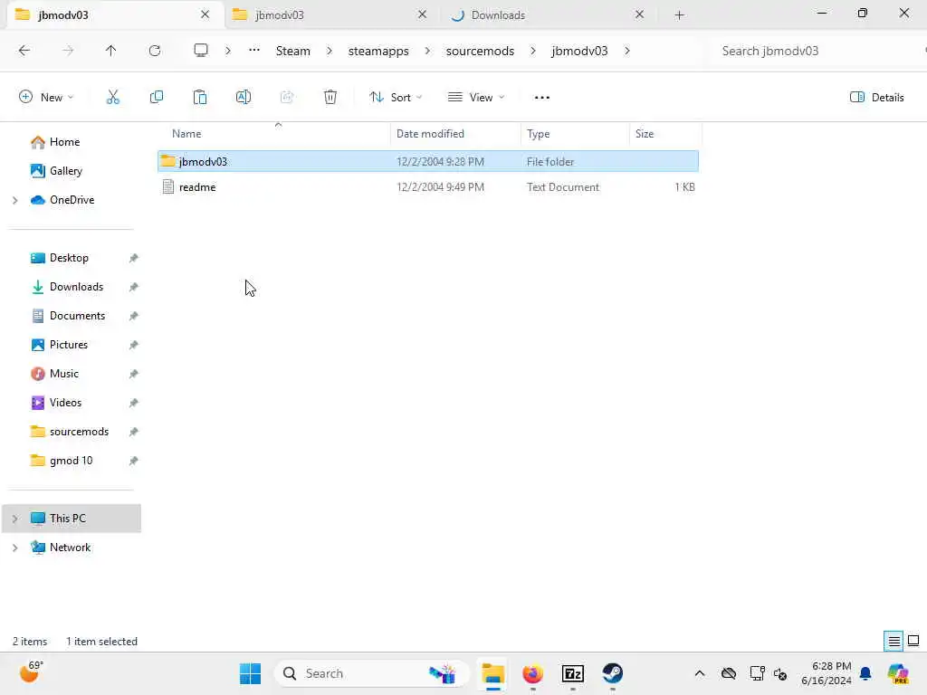Sort by Date modified column
The height and width of the screenshot is (695, 927).
pos(430,134)
